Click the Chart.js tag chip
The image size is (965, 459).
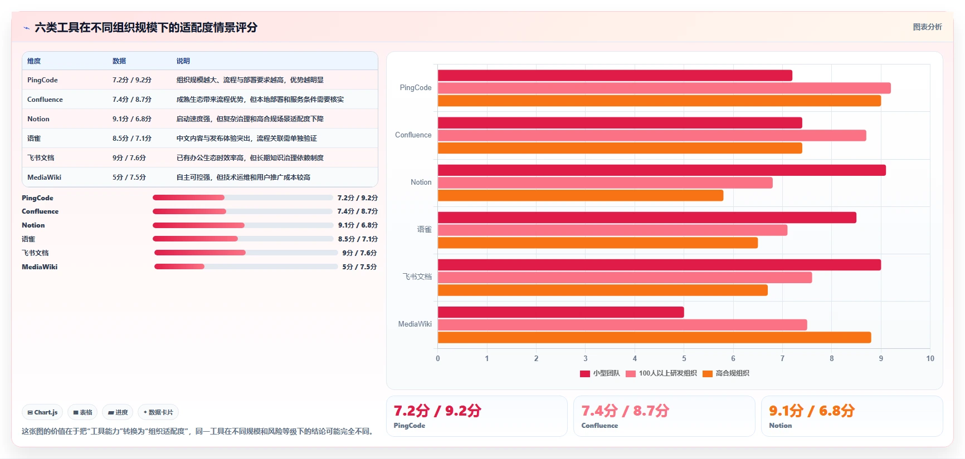pyautogui.click(x=42, y=412)
